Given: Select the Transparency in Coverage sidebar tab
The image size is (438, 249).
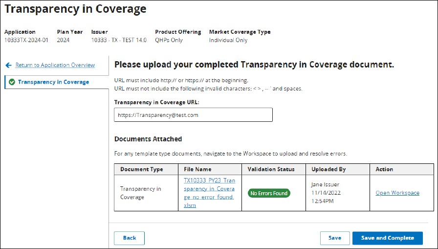Looking at the screenshot, I should pyautogui.click(x=53, y=82).
